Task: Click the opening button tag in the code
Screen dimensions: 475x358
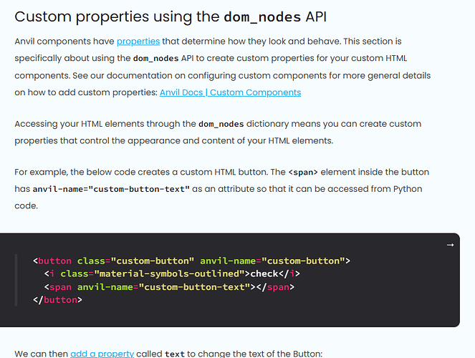Action: (x=54, y=261)
